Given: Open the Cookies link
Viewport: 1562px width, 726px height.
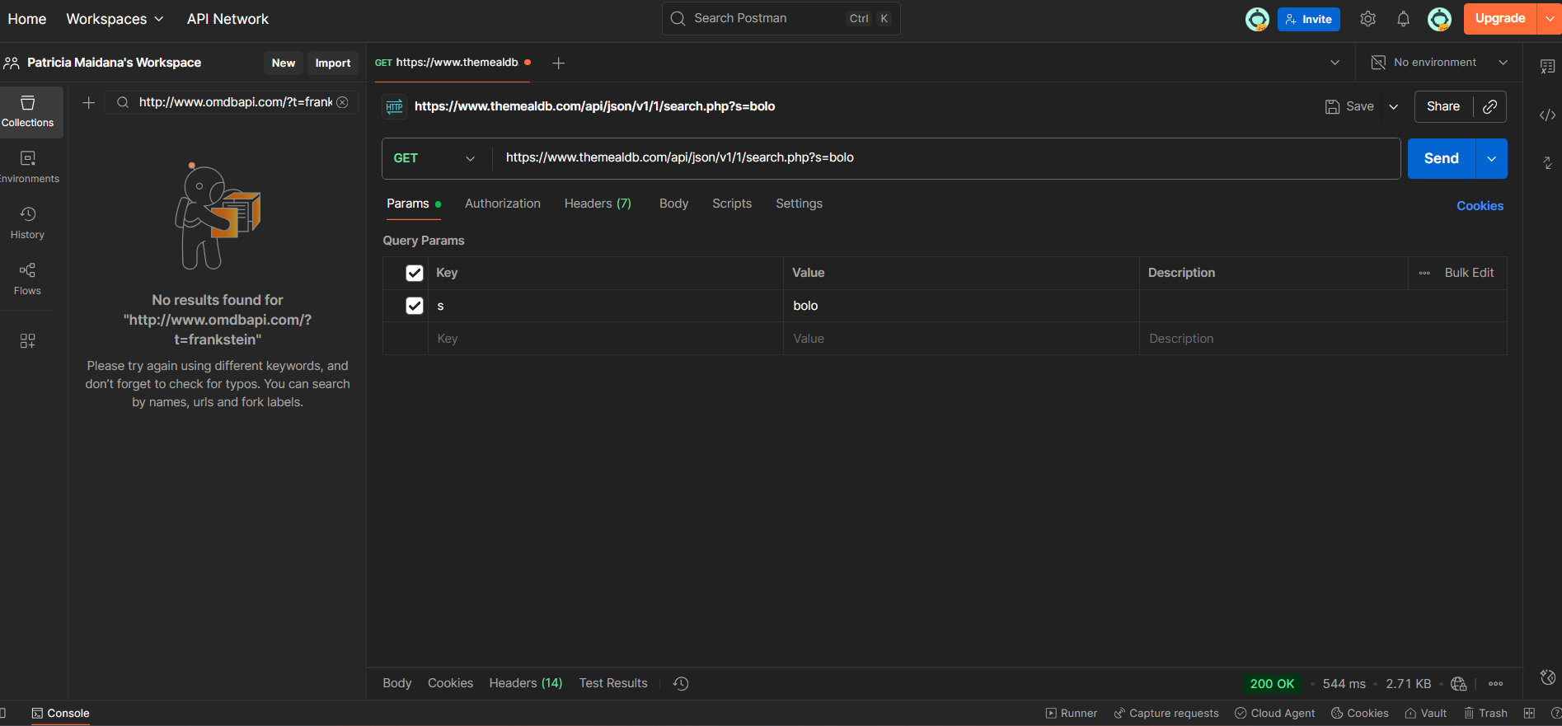Looking at the screenshot, I should coord(1480,206).
